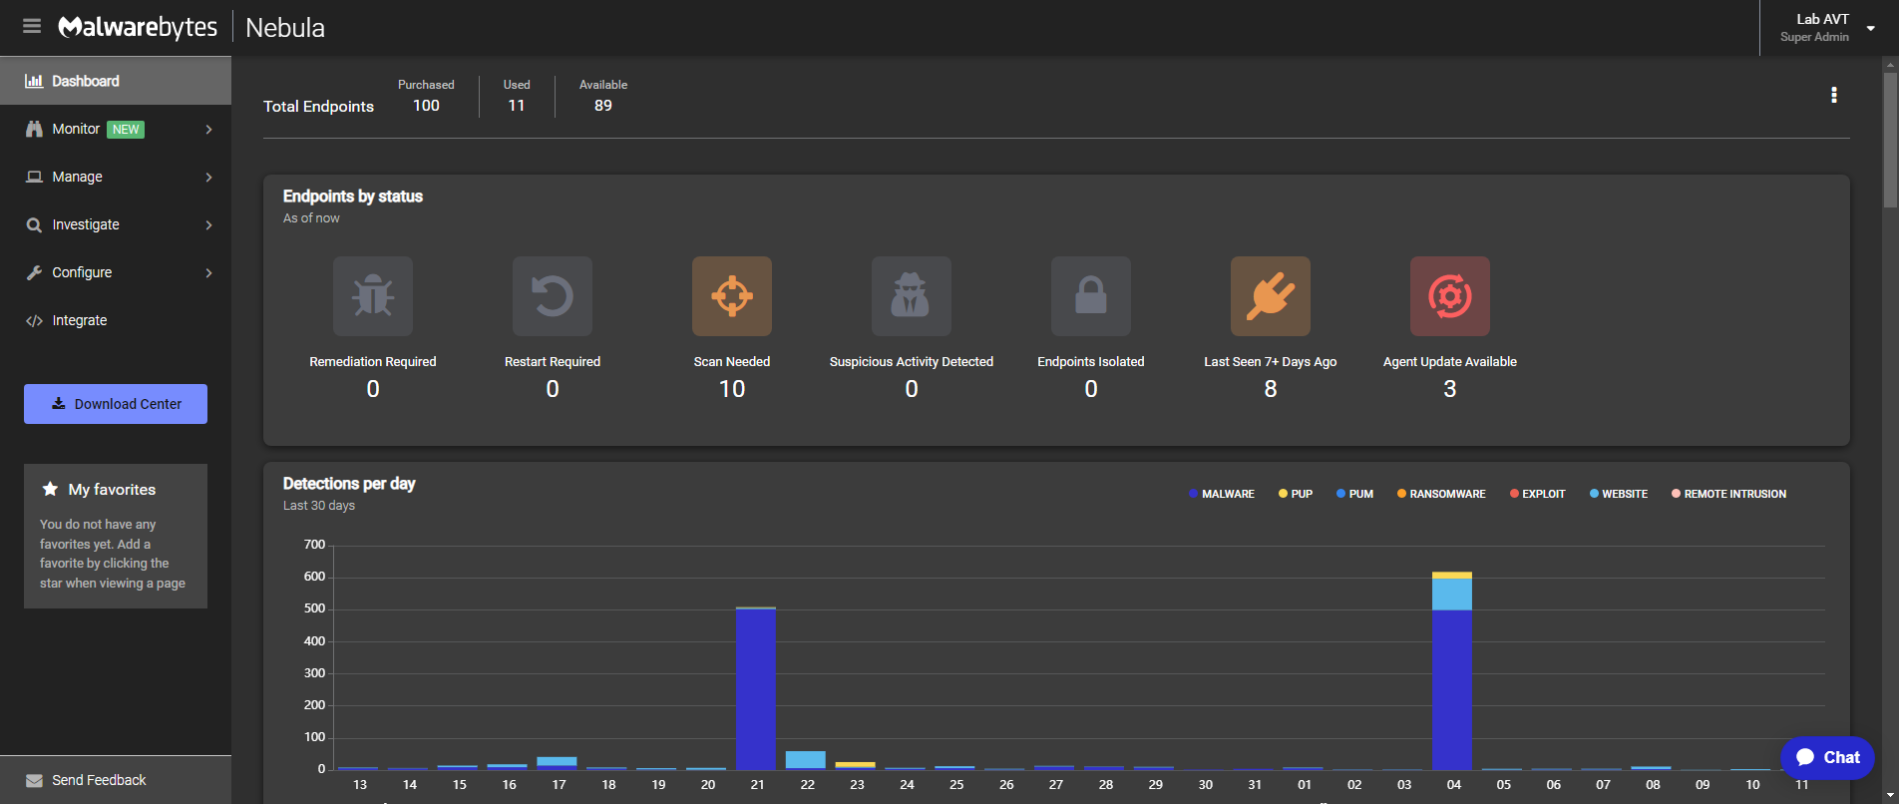The height and width of the screenshot is (804, 1899).
Task: Click the Endpoints Isolated lock icon
Action: coord(1091,296)
